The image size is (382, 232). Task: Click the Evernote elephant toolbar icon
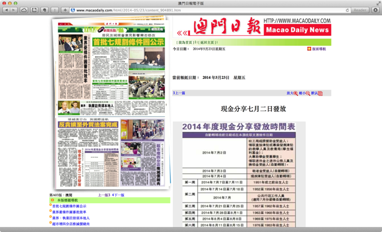44,10
